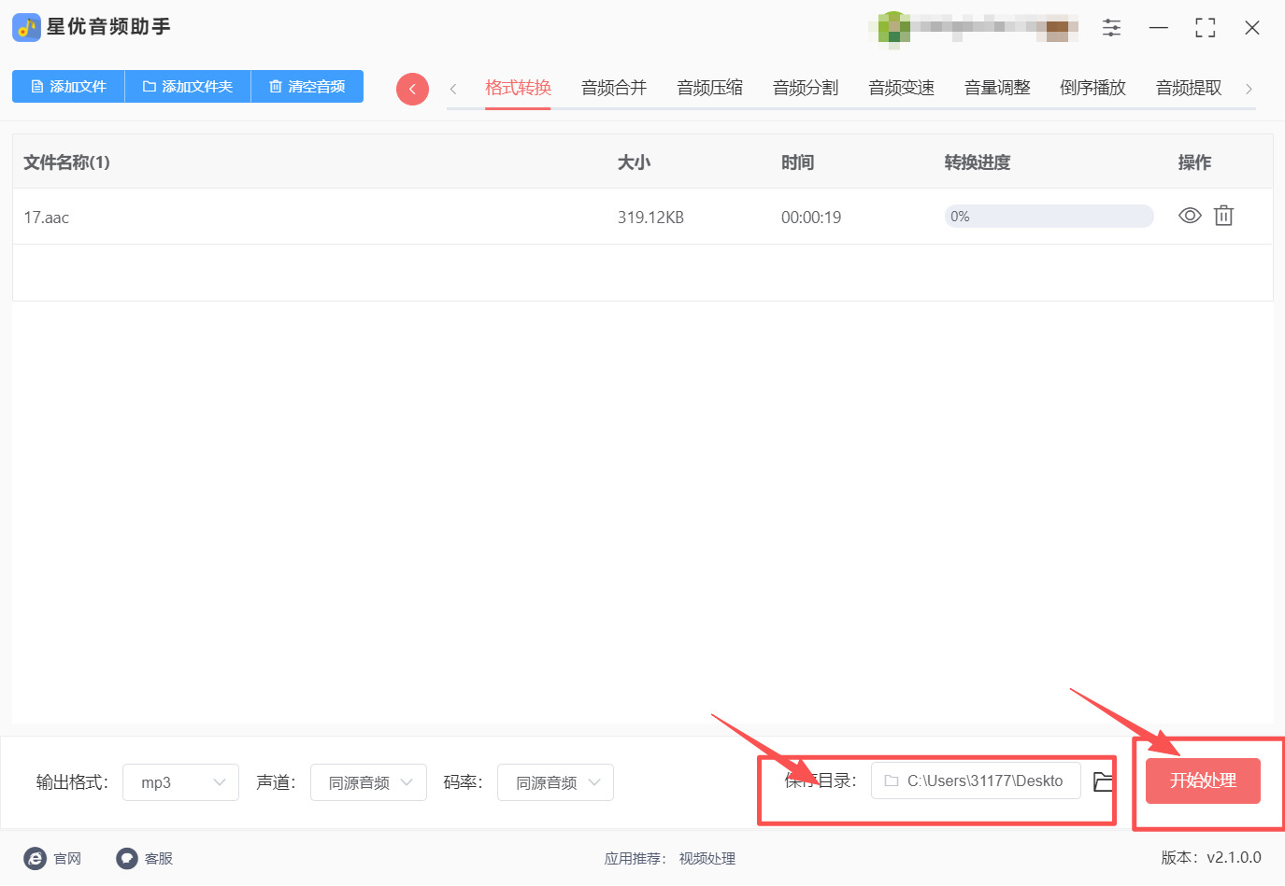The image size is (1285, 886).
Task: Select the 倒序播放 tab
Action: tap(1093, 88)
